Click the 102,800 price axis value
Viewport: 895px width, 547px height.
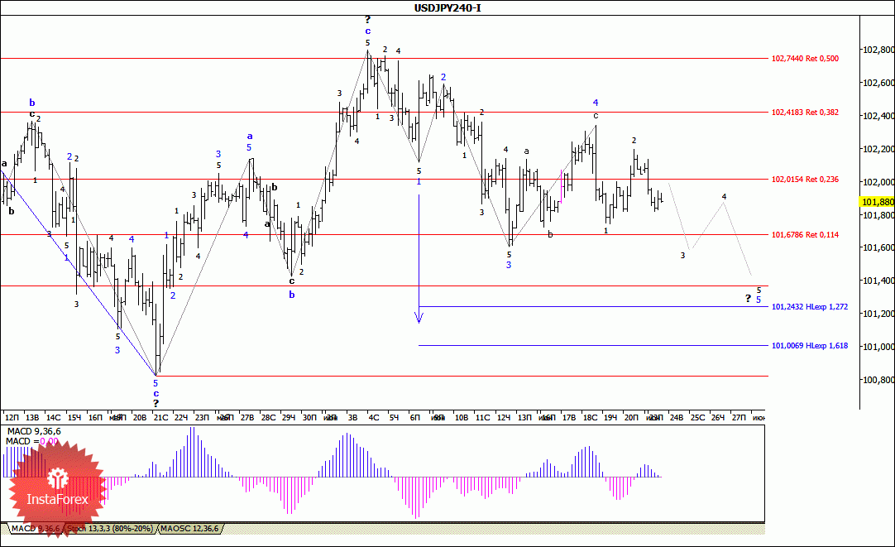pos(878,50)
